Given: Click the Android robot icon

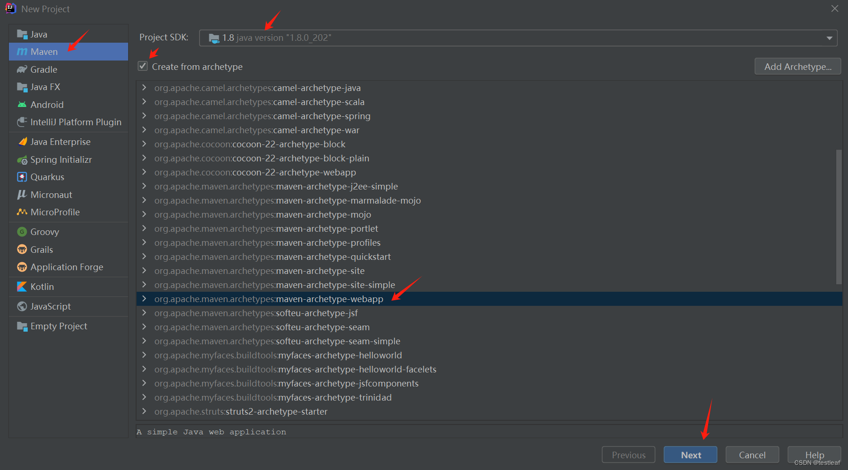Looking at the screenshot, I should click(x=22, y=105).
